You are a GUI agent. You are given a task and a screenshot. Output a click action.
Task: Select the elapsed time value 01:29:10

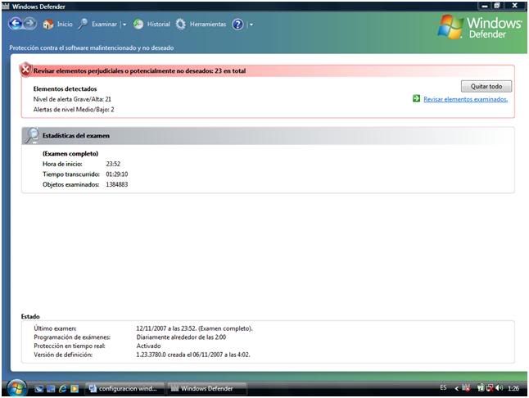[117, 174]
